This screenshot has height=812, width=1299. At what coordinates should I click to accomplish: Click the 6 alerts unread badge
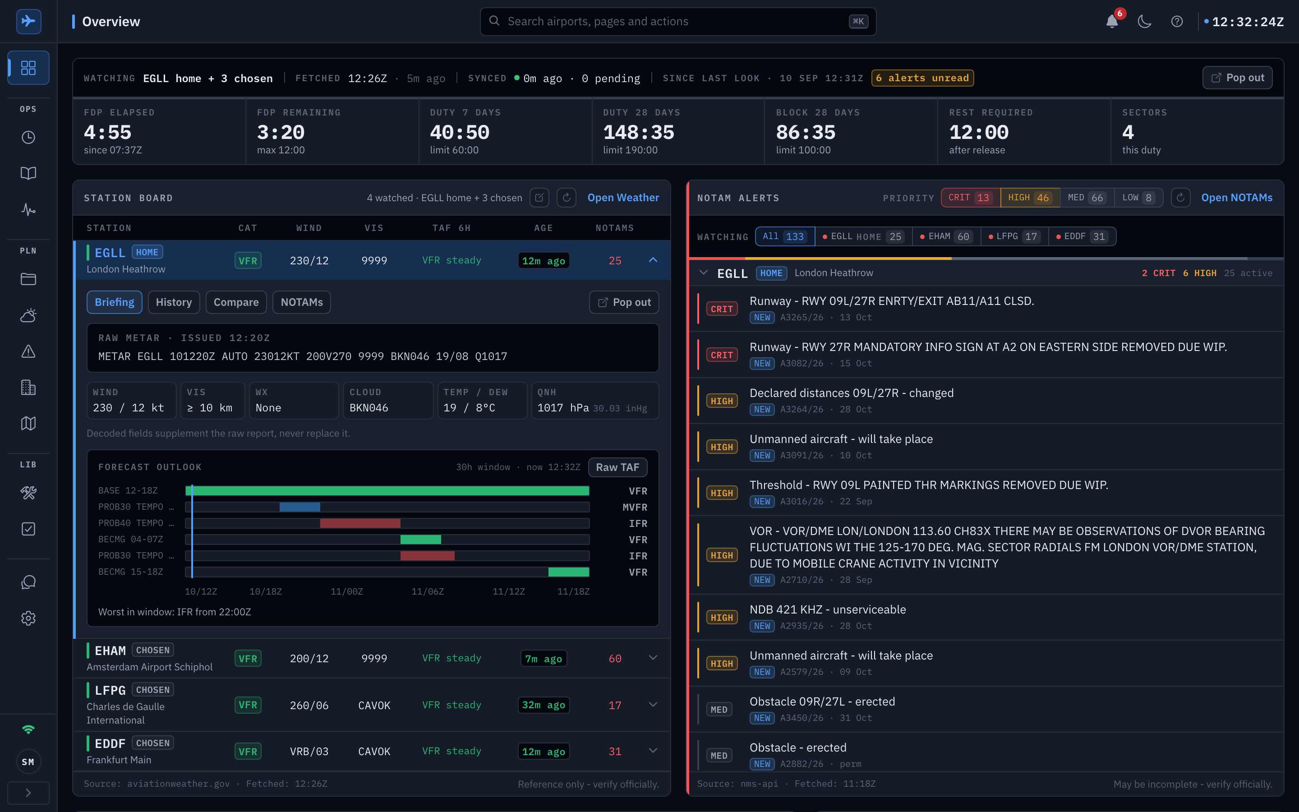[922, 78]
